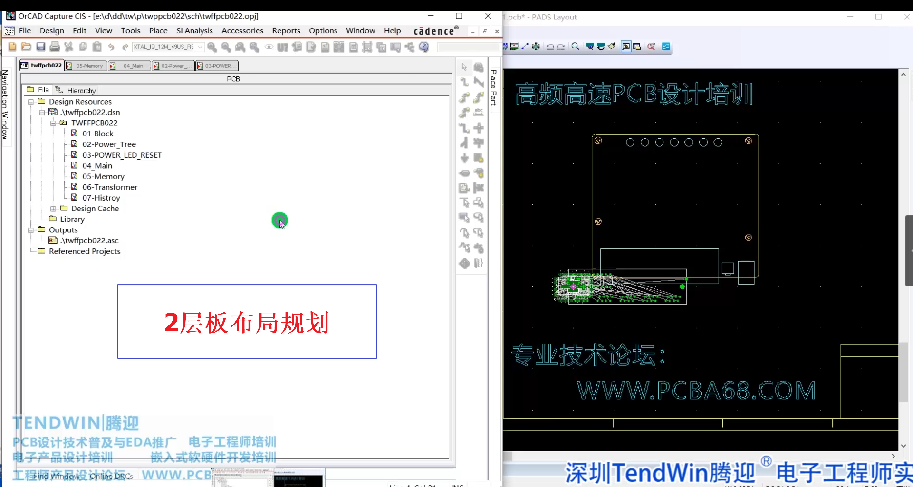913x487 pixels.
Task: Collapse the Design Resources folder
Action: point(31,102)
